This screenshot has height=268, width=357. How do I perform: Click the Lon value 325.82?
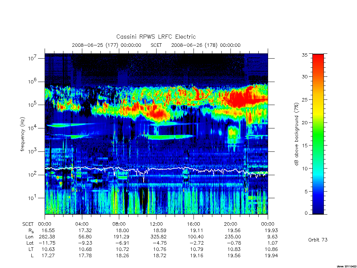[159, 237]
